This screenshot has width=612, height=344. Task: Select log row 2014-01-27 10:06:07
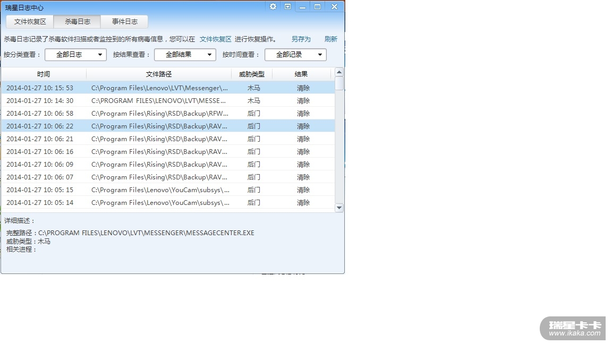[x=168, y=177]
